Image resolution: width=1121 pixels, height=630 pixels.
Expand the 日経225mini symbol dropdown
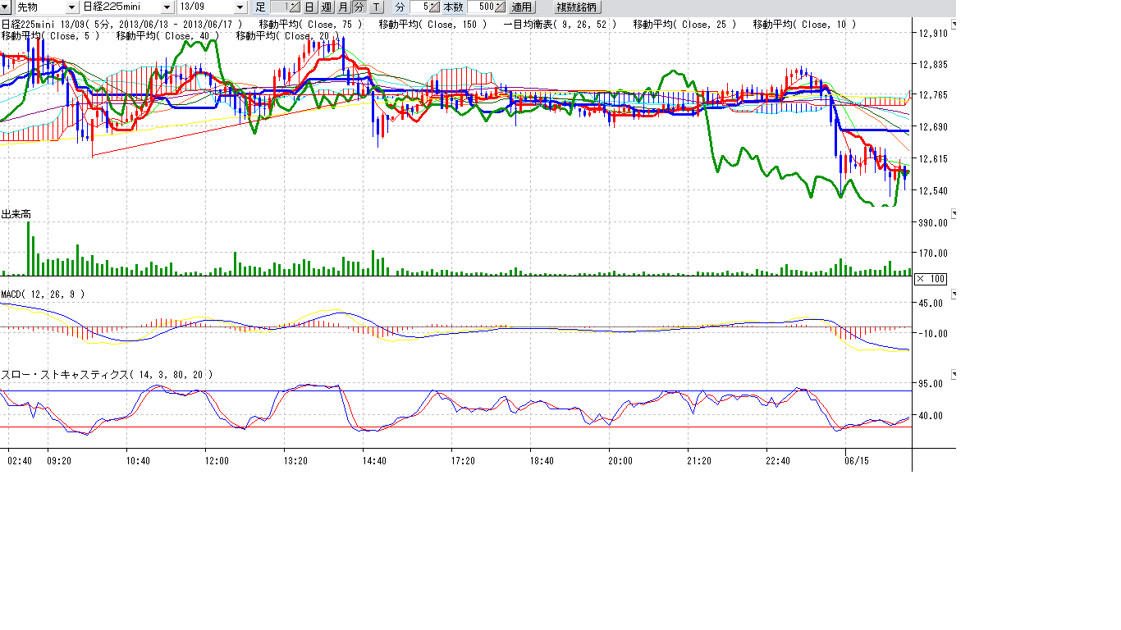click(167, 7)
